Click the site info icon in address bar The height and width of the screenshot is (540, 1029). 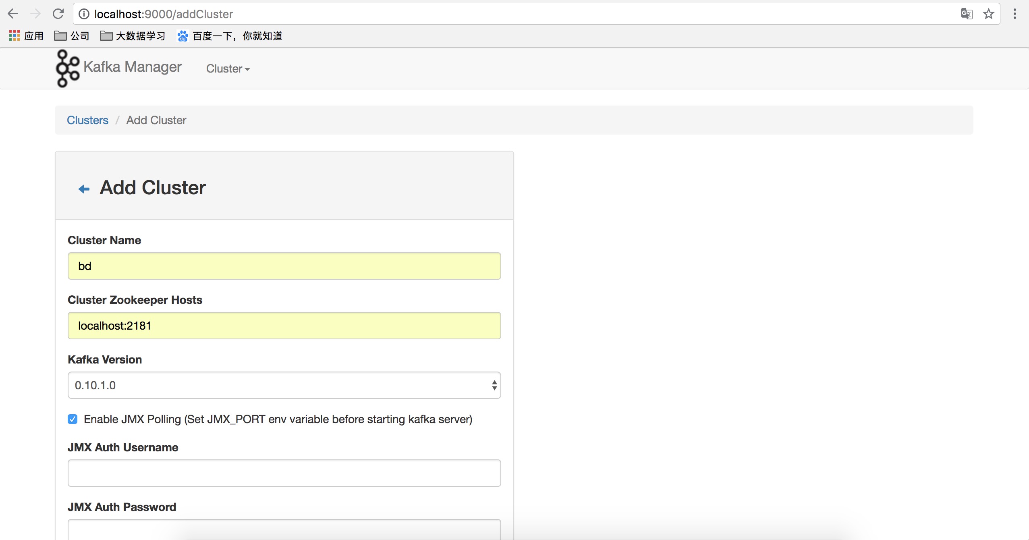point(84,14)
